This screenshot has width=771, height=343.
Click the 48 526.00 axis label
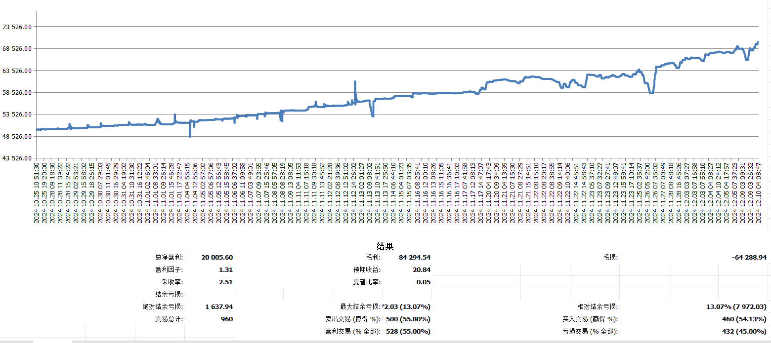(x=17, y=136)
